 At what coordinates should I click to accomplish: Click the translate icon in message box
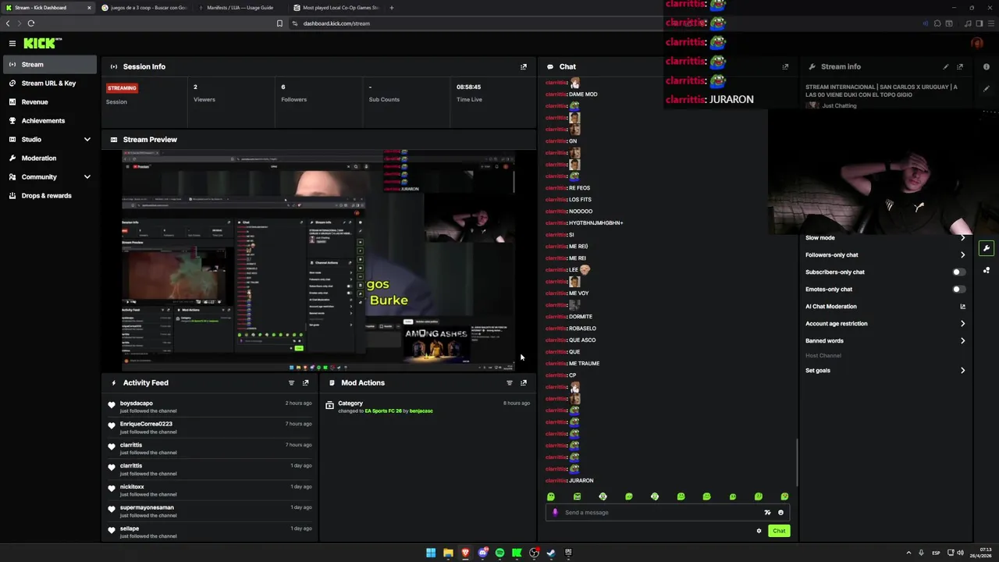767,512
